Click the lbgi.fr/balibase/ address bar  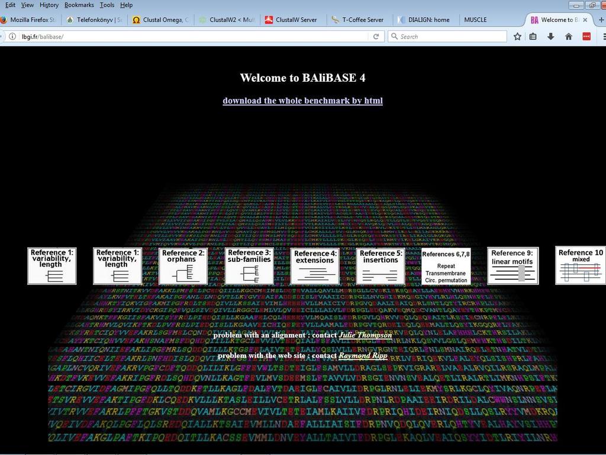pos(194,36)
